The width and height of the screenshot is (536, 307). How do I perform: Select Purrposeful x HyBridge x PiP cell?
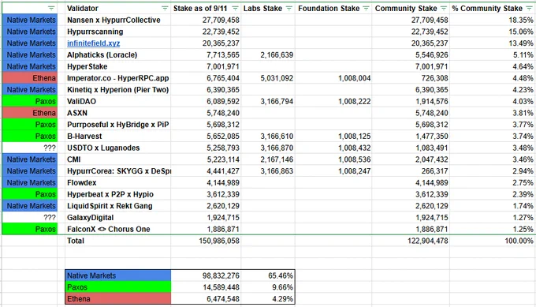click(118, 125)
